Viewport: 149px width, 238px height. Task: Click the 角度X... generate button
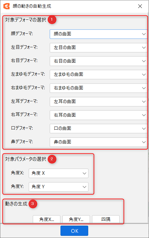click(x=47, y=219)
